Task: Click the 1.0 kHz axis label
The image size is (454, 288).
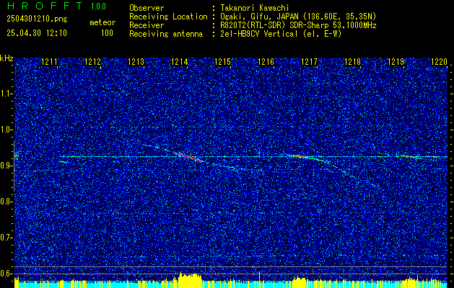Action: (x=6, y=130)
